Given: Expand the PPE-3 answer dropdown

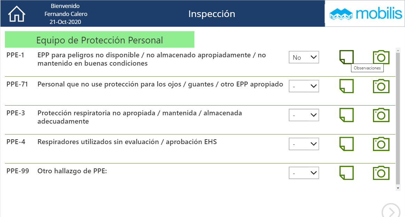Looking at the screenshot, I should (304, 115).
